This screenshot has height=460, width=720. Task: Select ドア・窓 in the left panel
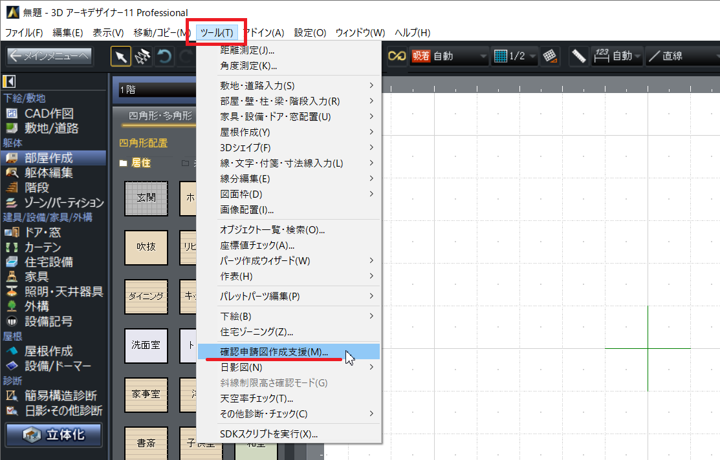[x=43, y=232]
